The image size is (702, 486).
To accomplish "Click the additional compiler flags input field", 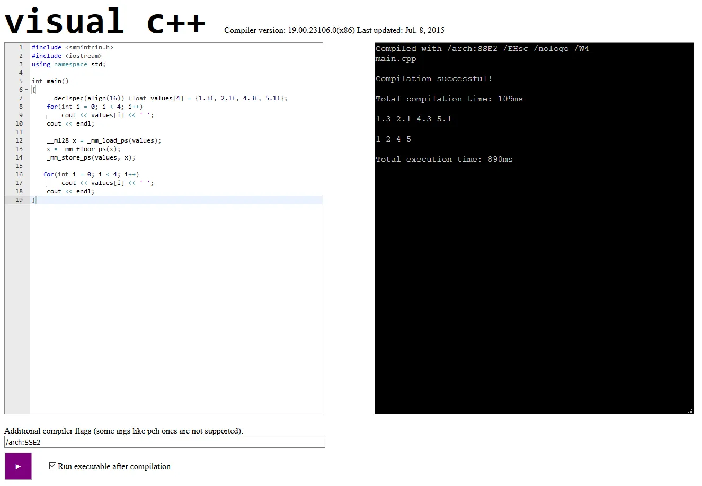I will 165,442.
